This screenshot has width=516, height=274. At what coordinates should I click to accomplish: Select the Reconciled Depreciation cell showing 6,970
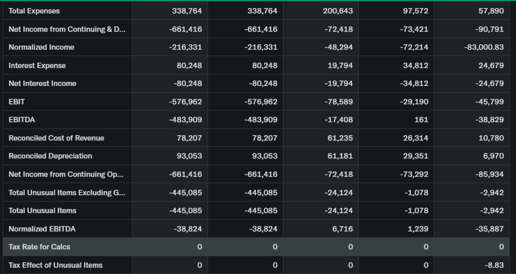(493, 156)
